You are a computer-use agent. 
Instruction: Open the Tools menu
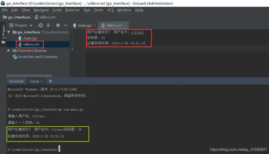[x=98, y=10]
